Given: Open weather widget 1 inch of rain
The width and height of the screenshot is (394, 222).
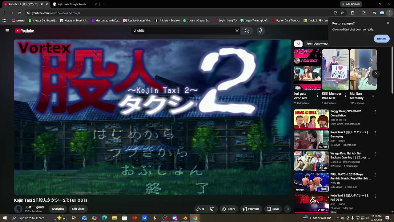Looking at the screenshot, I should pyautogui.click(x=317, y=218).
